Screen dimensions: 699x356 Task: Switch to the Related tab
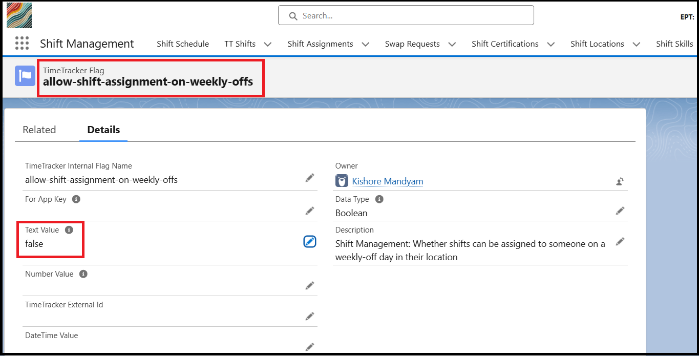(x=39, y=130)
